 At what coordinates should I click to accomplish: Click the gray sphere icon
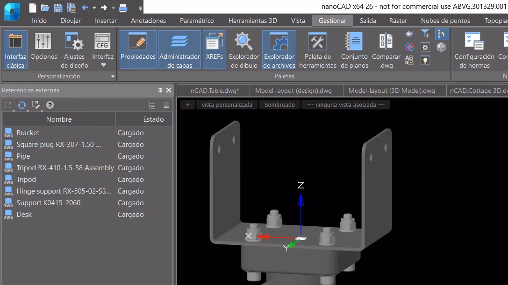441,47
